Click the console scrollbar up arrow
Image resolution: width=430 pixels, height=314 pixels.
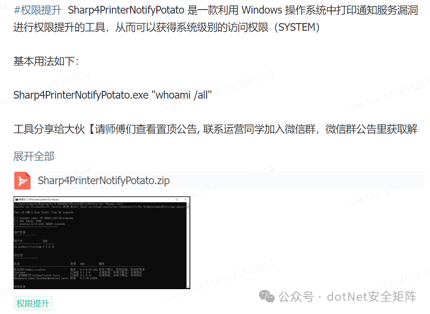(x=188, y=204)
